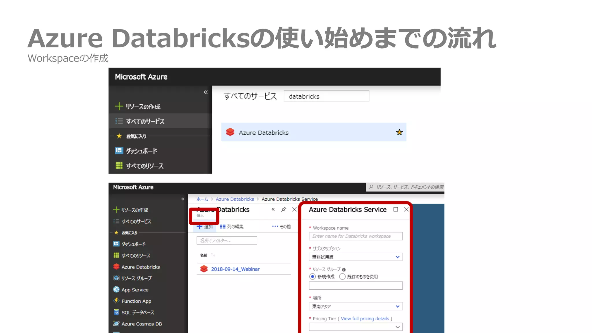Viewport: 592px width, 333px height.
Task: Click the SQL データベース icon
Action: pos(116,312)
